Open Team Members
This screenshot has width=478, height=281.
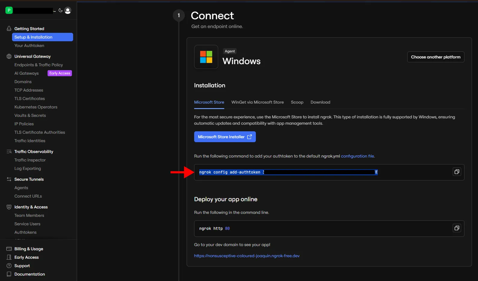click(x=29, y=215)
